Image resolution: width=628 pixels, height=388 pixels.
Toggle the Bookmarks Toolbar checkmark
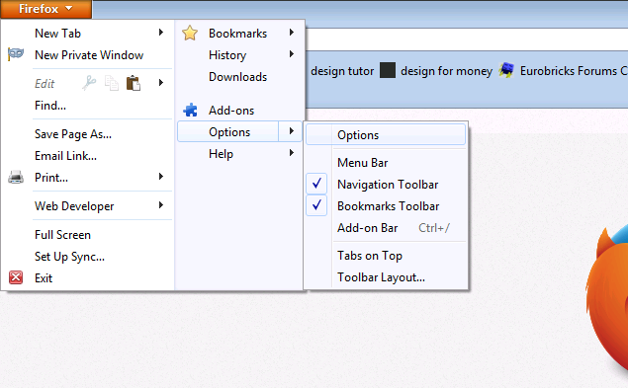point(316,205)
